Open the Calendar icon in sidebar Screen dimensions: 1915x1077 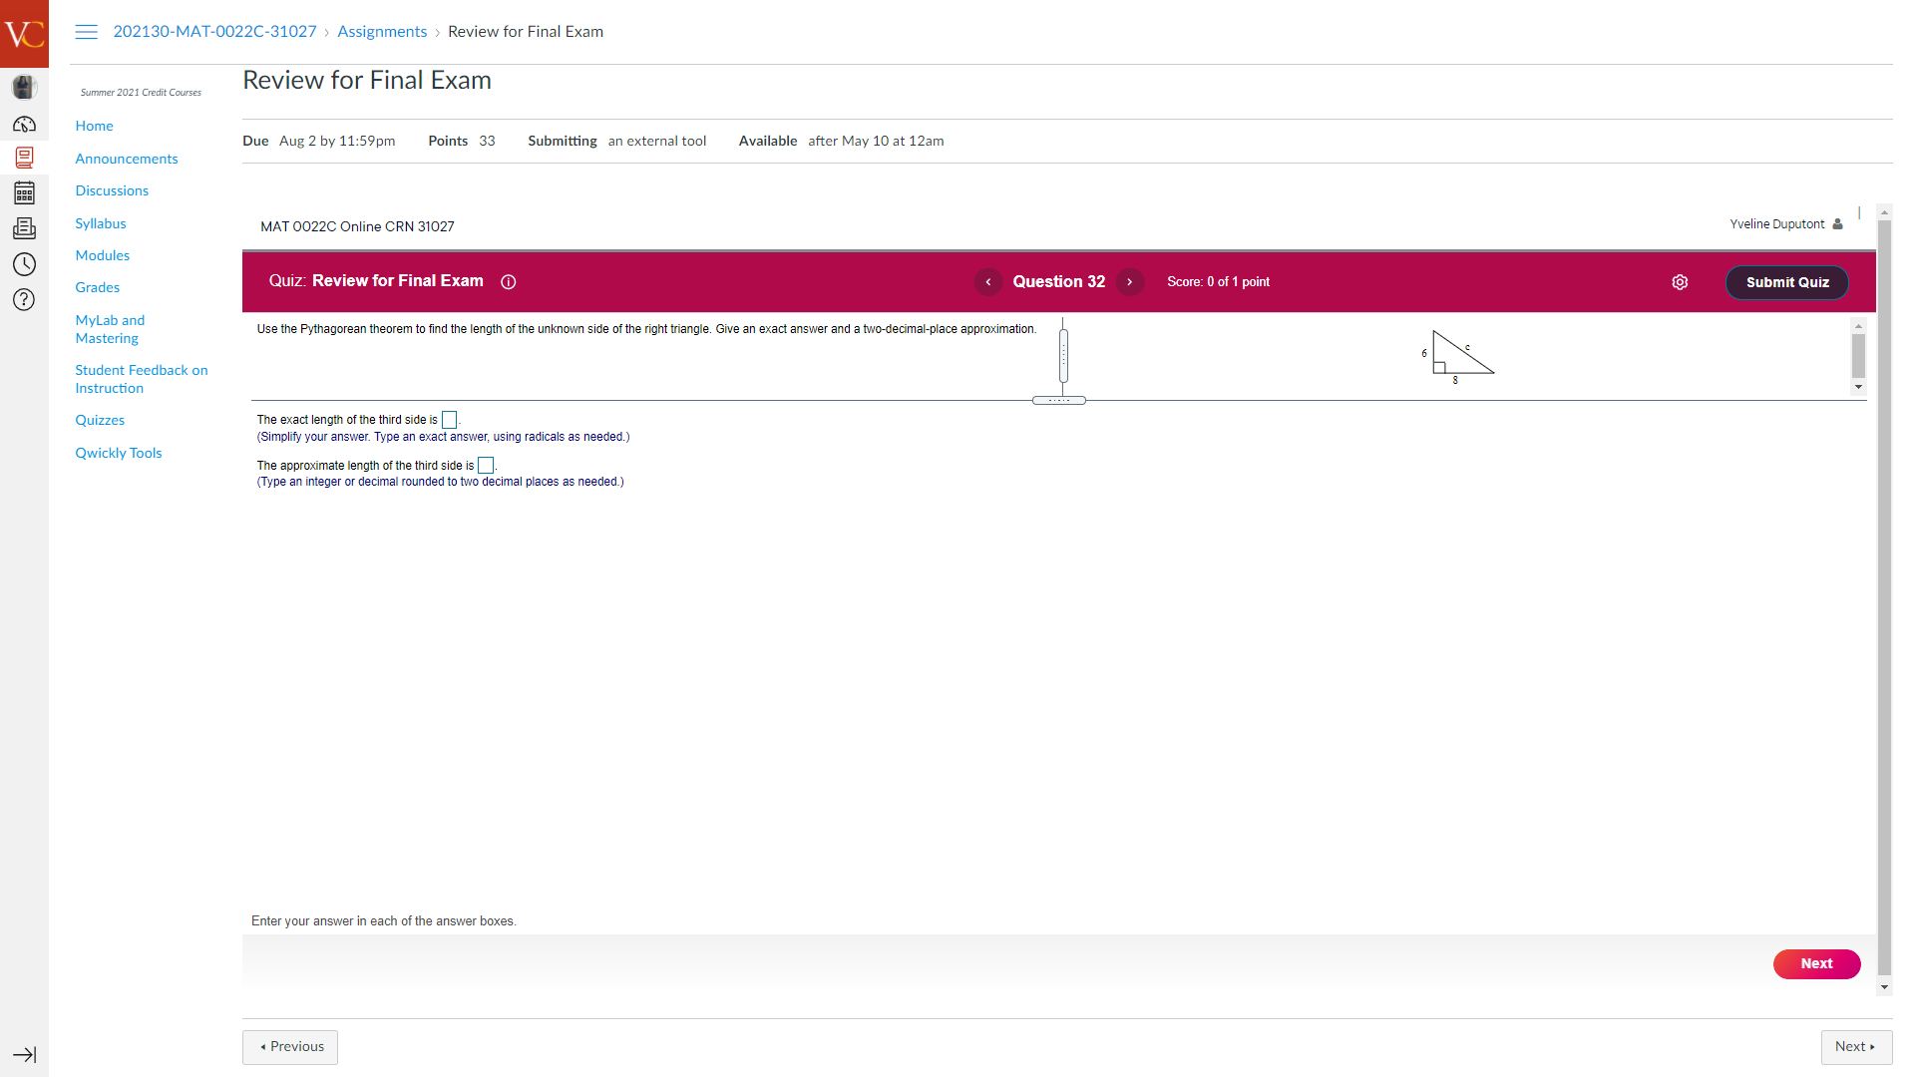click(24, 193)
